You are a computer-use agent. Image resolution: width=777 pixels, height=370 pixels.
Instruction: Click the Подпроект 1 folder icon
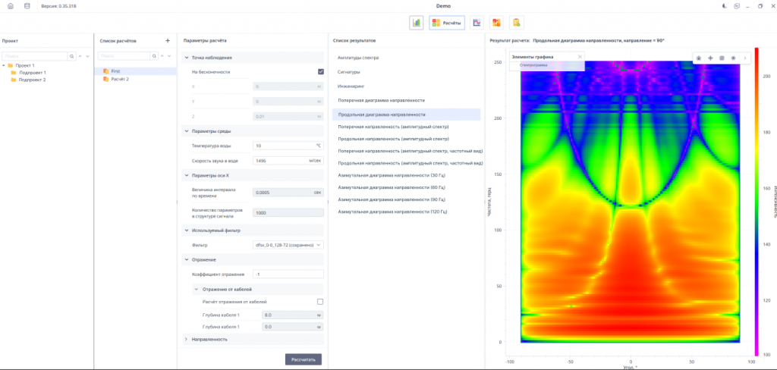(x=14, y=72)
